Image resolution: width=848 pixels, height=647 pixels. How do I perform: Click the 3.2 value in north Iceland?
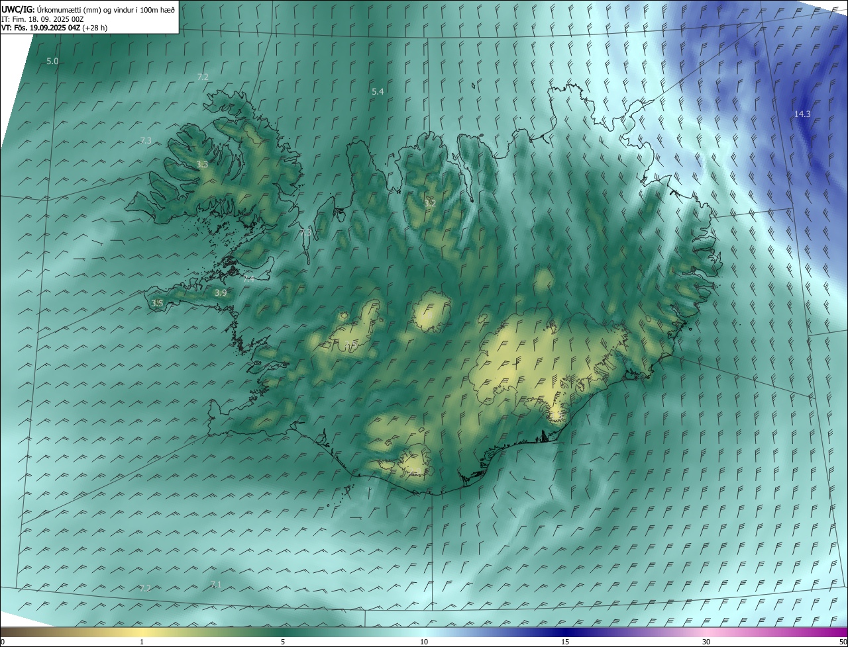[430, 203]
